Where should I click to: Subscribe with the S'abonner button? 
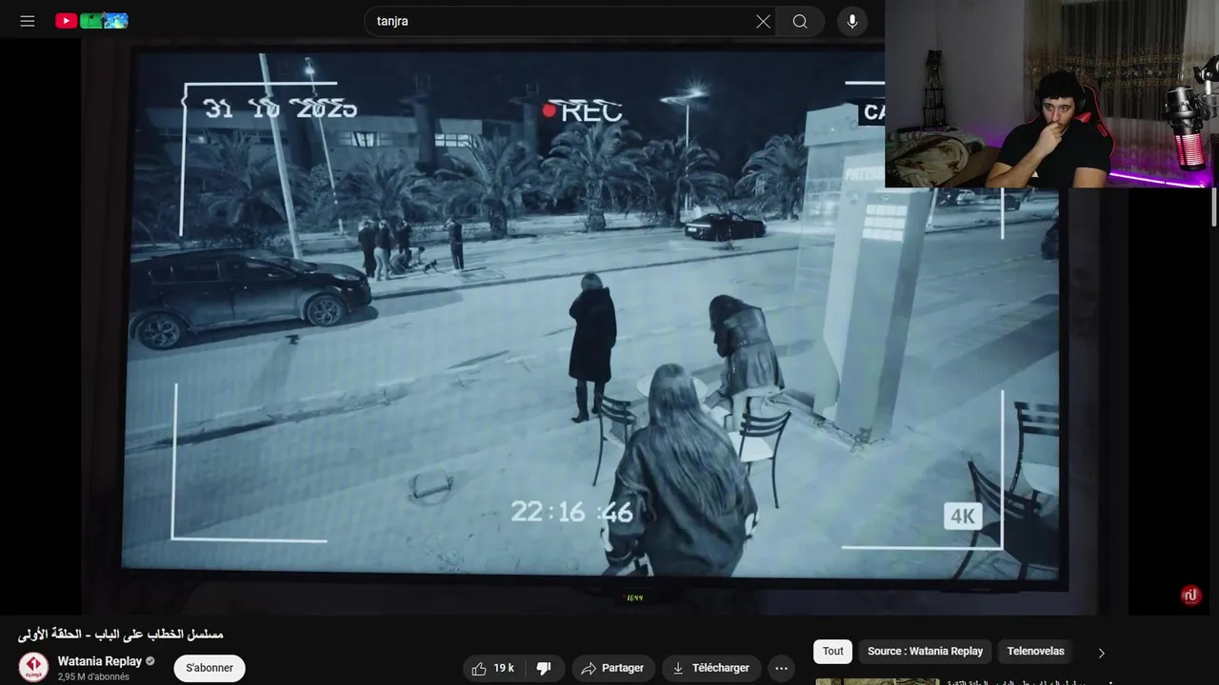tap(210, 668)
